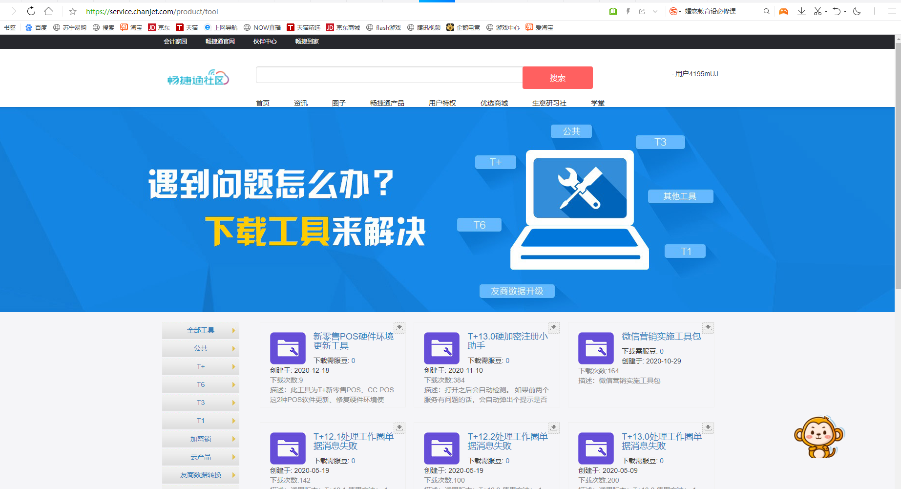Viewport: 901px width, 489px height.
Task: Click the undo closed tab icon
Action: (x=837, y=11)
